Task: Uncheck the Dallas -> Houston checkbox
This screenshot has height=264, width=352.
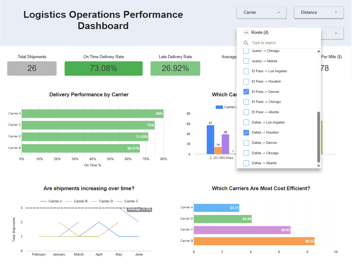Action: [246, 132]
